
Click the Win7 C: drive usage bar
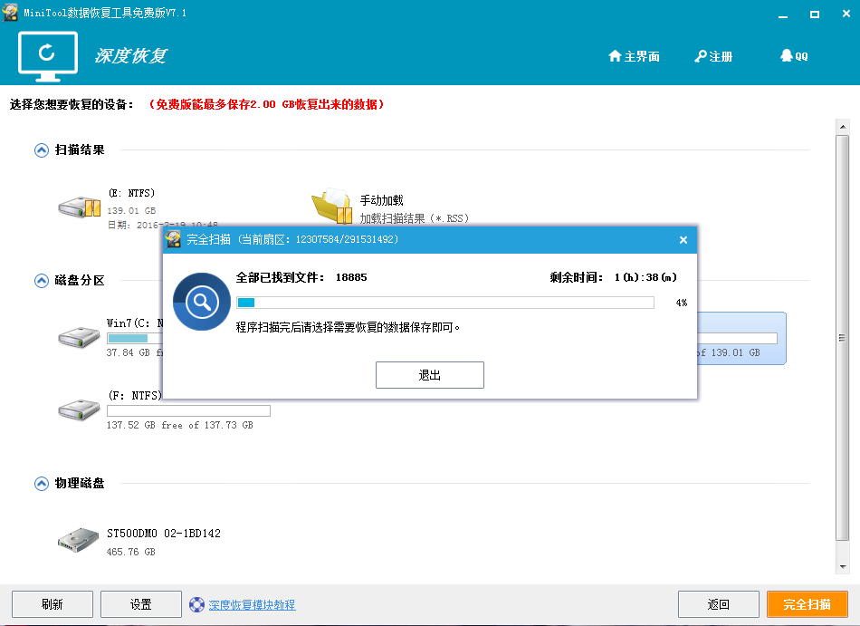point(135,338)
